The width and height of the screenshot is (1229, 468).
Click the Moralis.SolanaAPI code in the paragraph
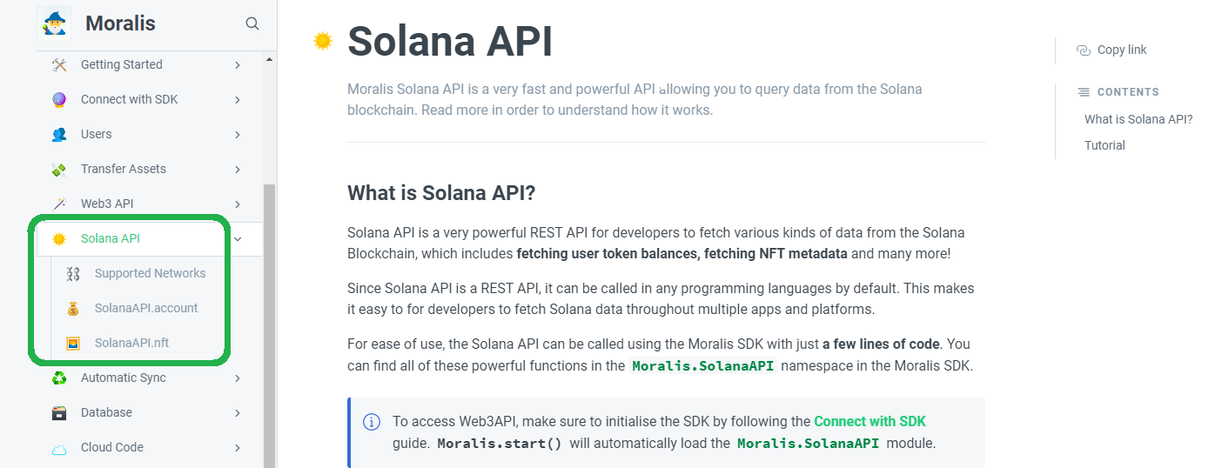tap(703, 365)
